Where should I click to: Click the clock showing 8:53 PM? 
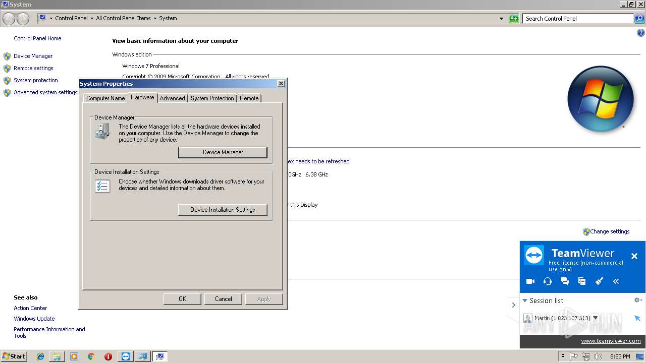620,356
